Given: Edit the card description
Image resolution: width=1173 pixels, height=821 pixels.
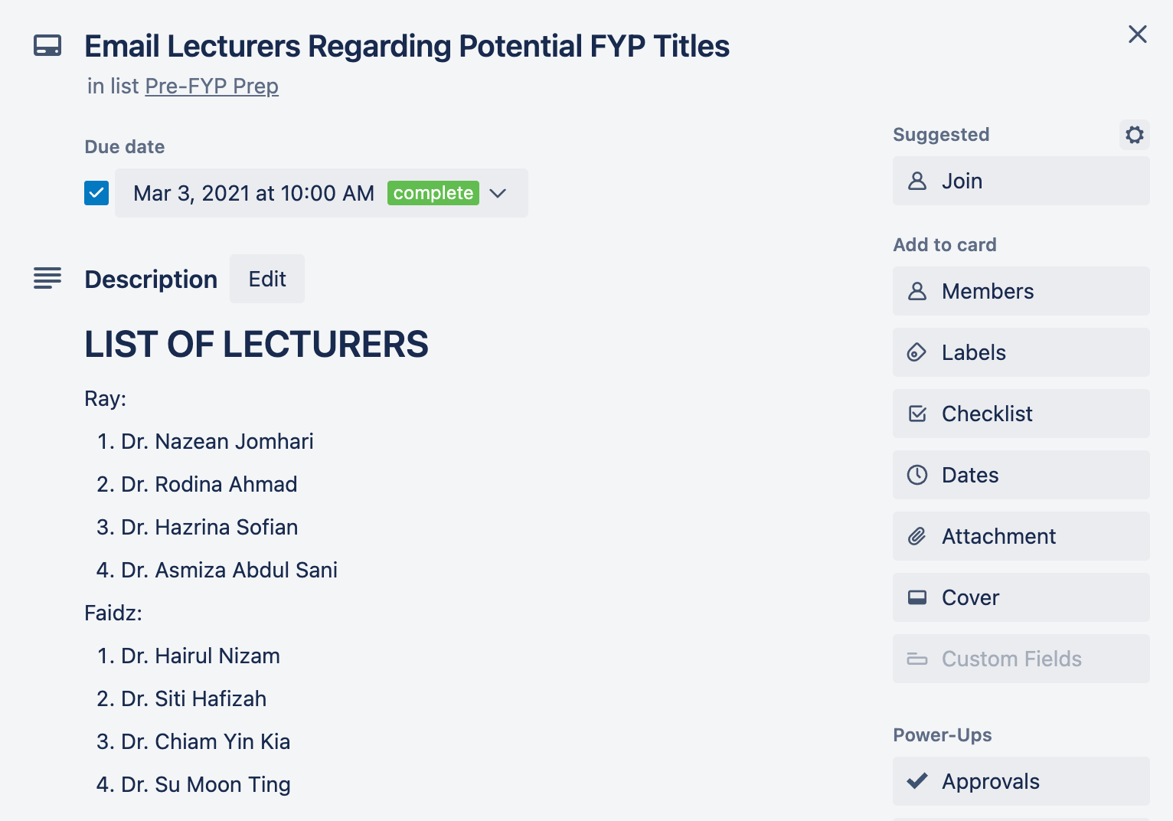Looking at the screenshot, I should pyautogui.click(x=267, y=279).
